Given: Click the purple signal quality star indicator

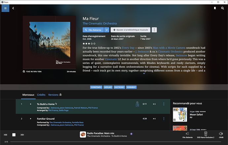Looking at the screenshot, I should (131, 134).
